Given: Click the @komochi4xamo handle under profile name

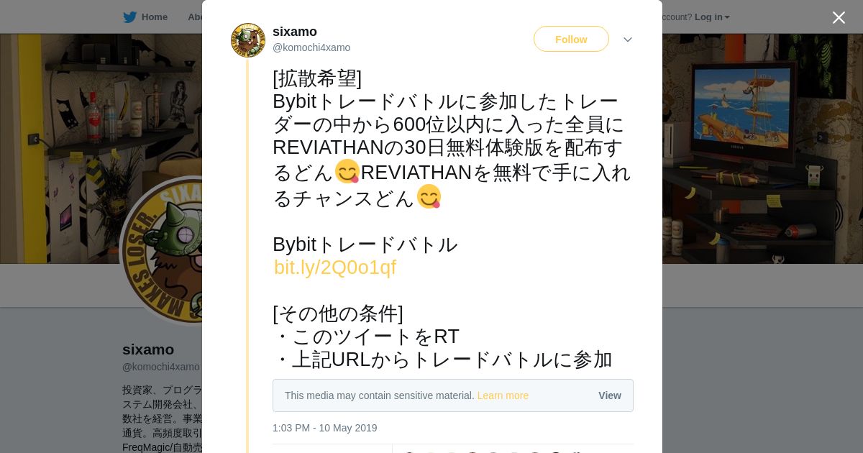Looking at the screenshot, I should click(x=161, y=367).
